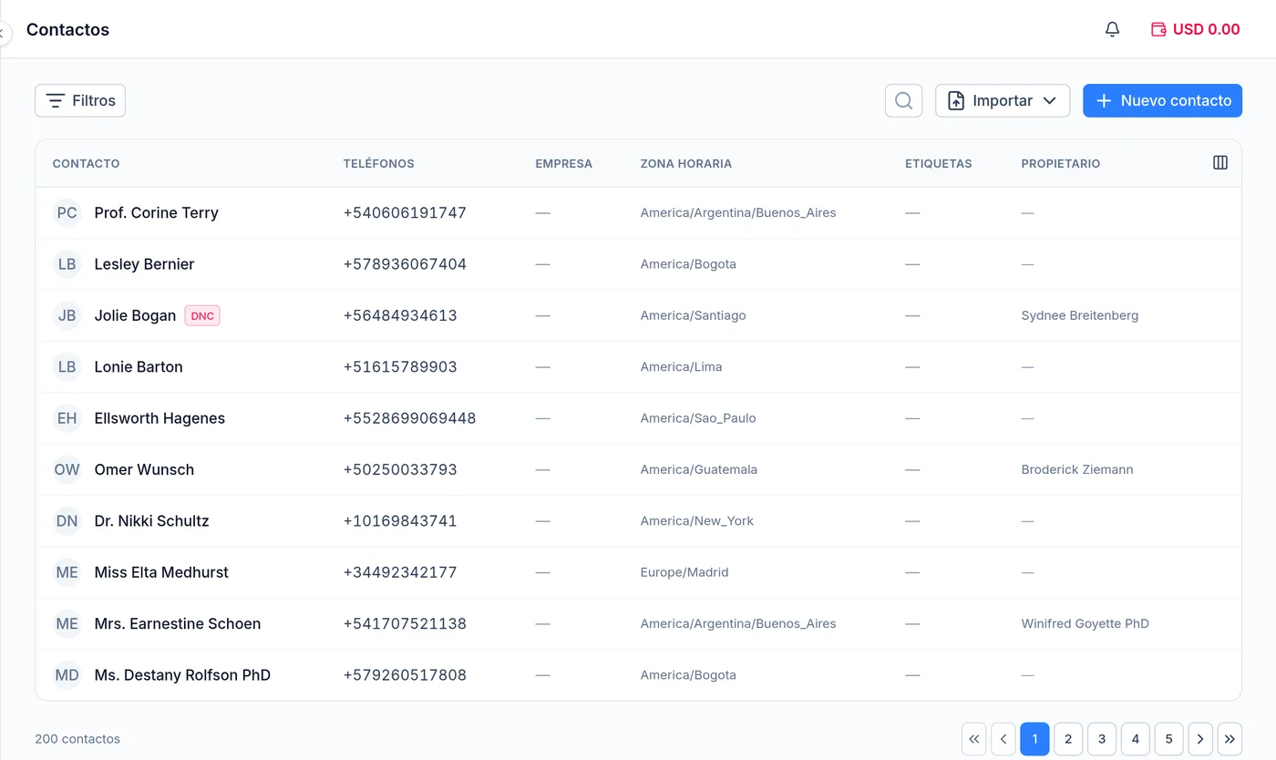This screenshot has width=1276, height=760.
Task: Open the notifications bell
Action: click(1112, 29)
